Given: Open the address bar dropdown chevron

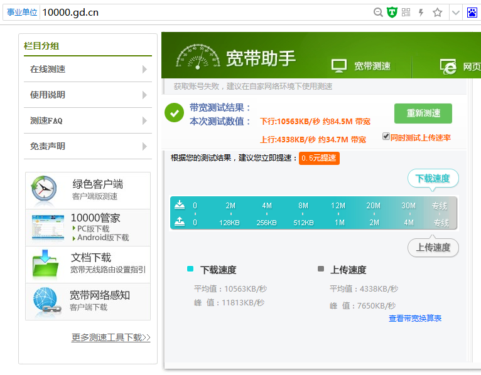Looking at the screenshot, I should coord(455,13).
